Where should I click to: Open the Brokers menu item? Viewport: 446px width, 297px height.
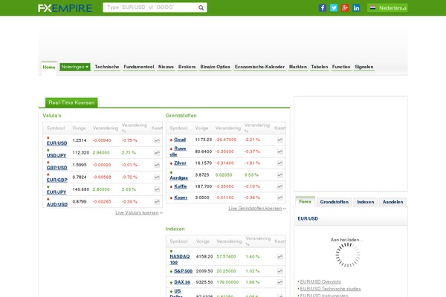pyautogui.click(x=187, y=67)
